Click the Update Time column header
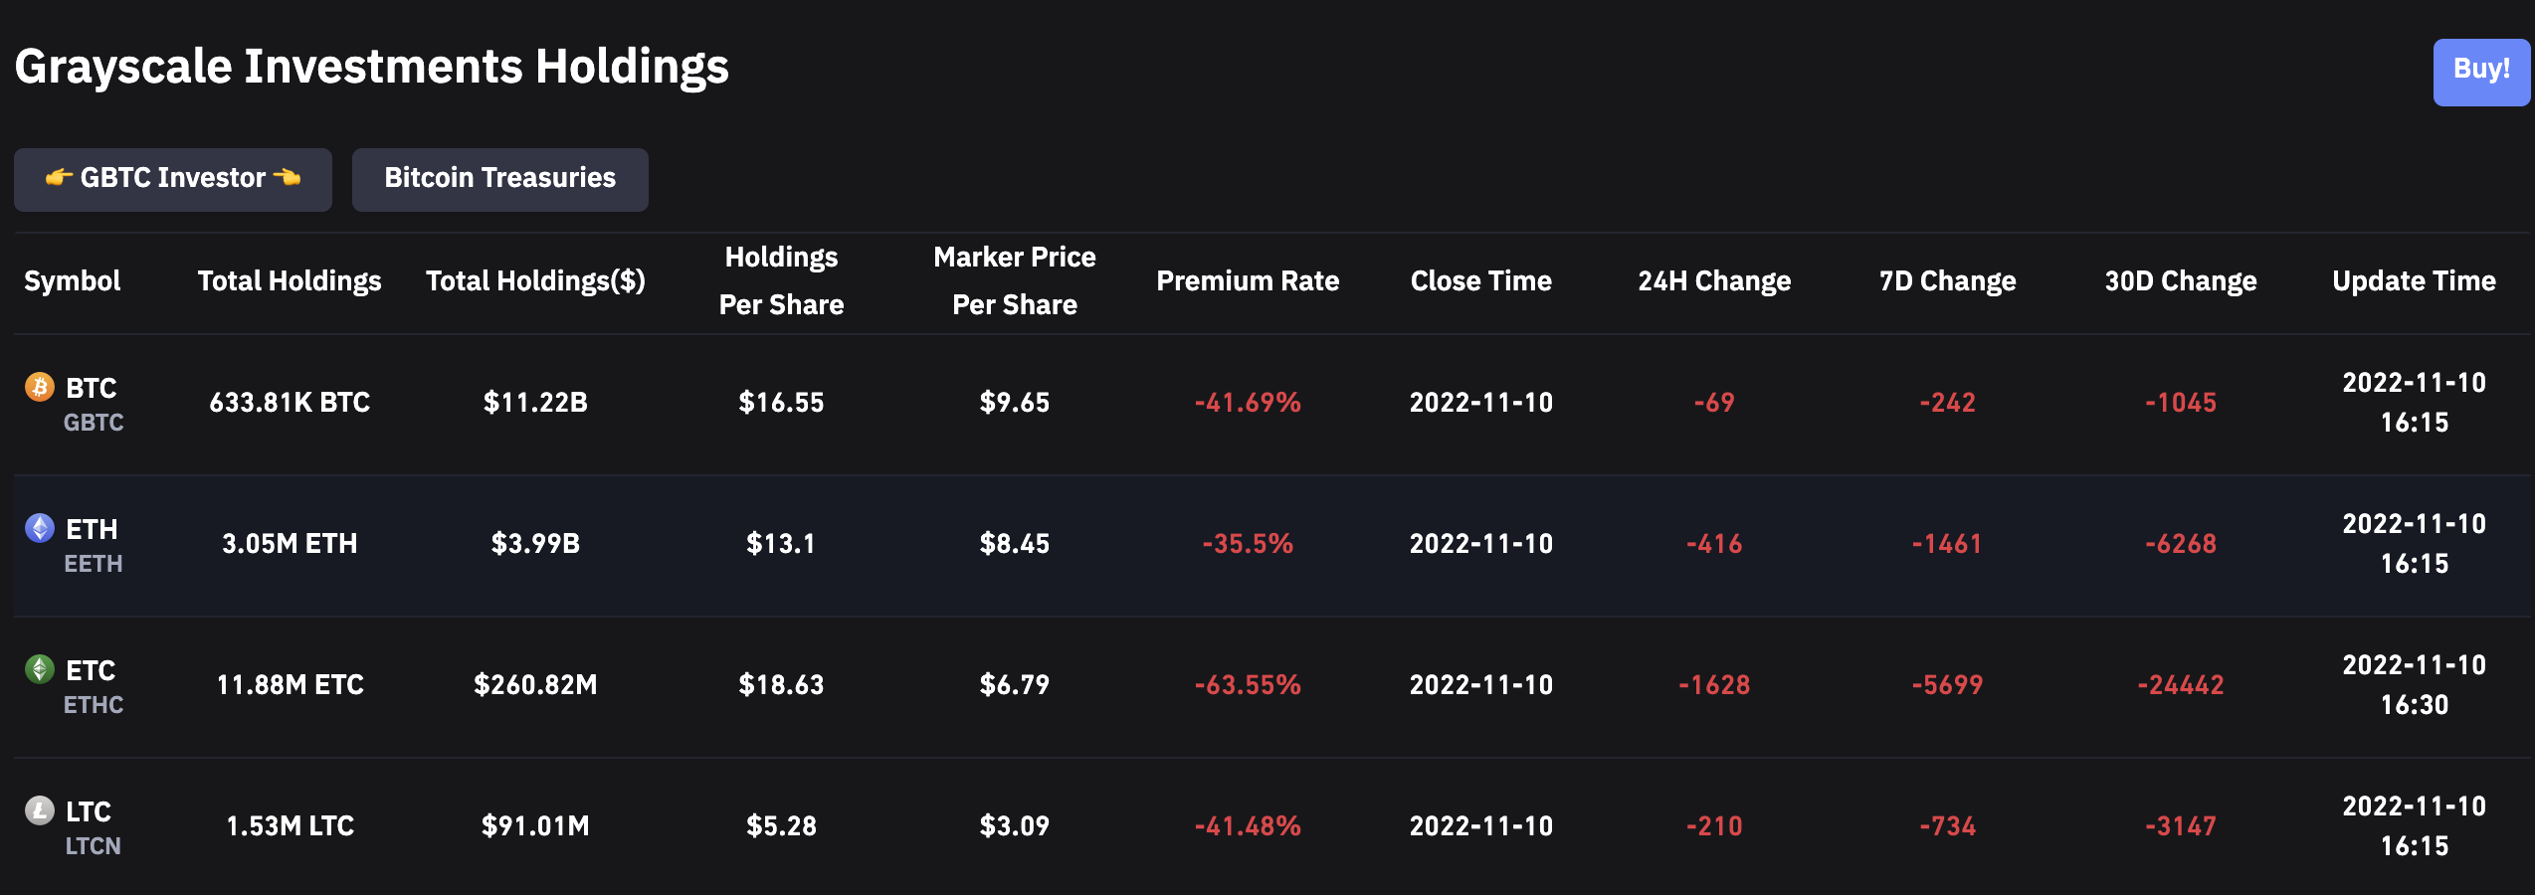The width and height of the screenshot is (2535, 895). pos(2413,281)
